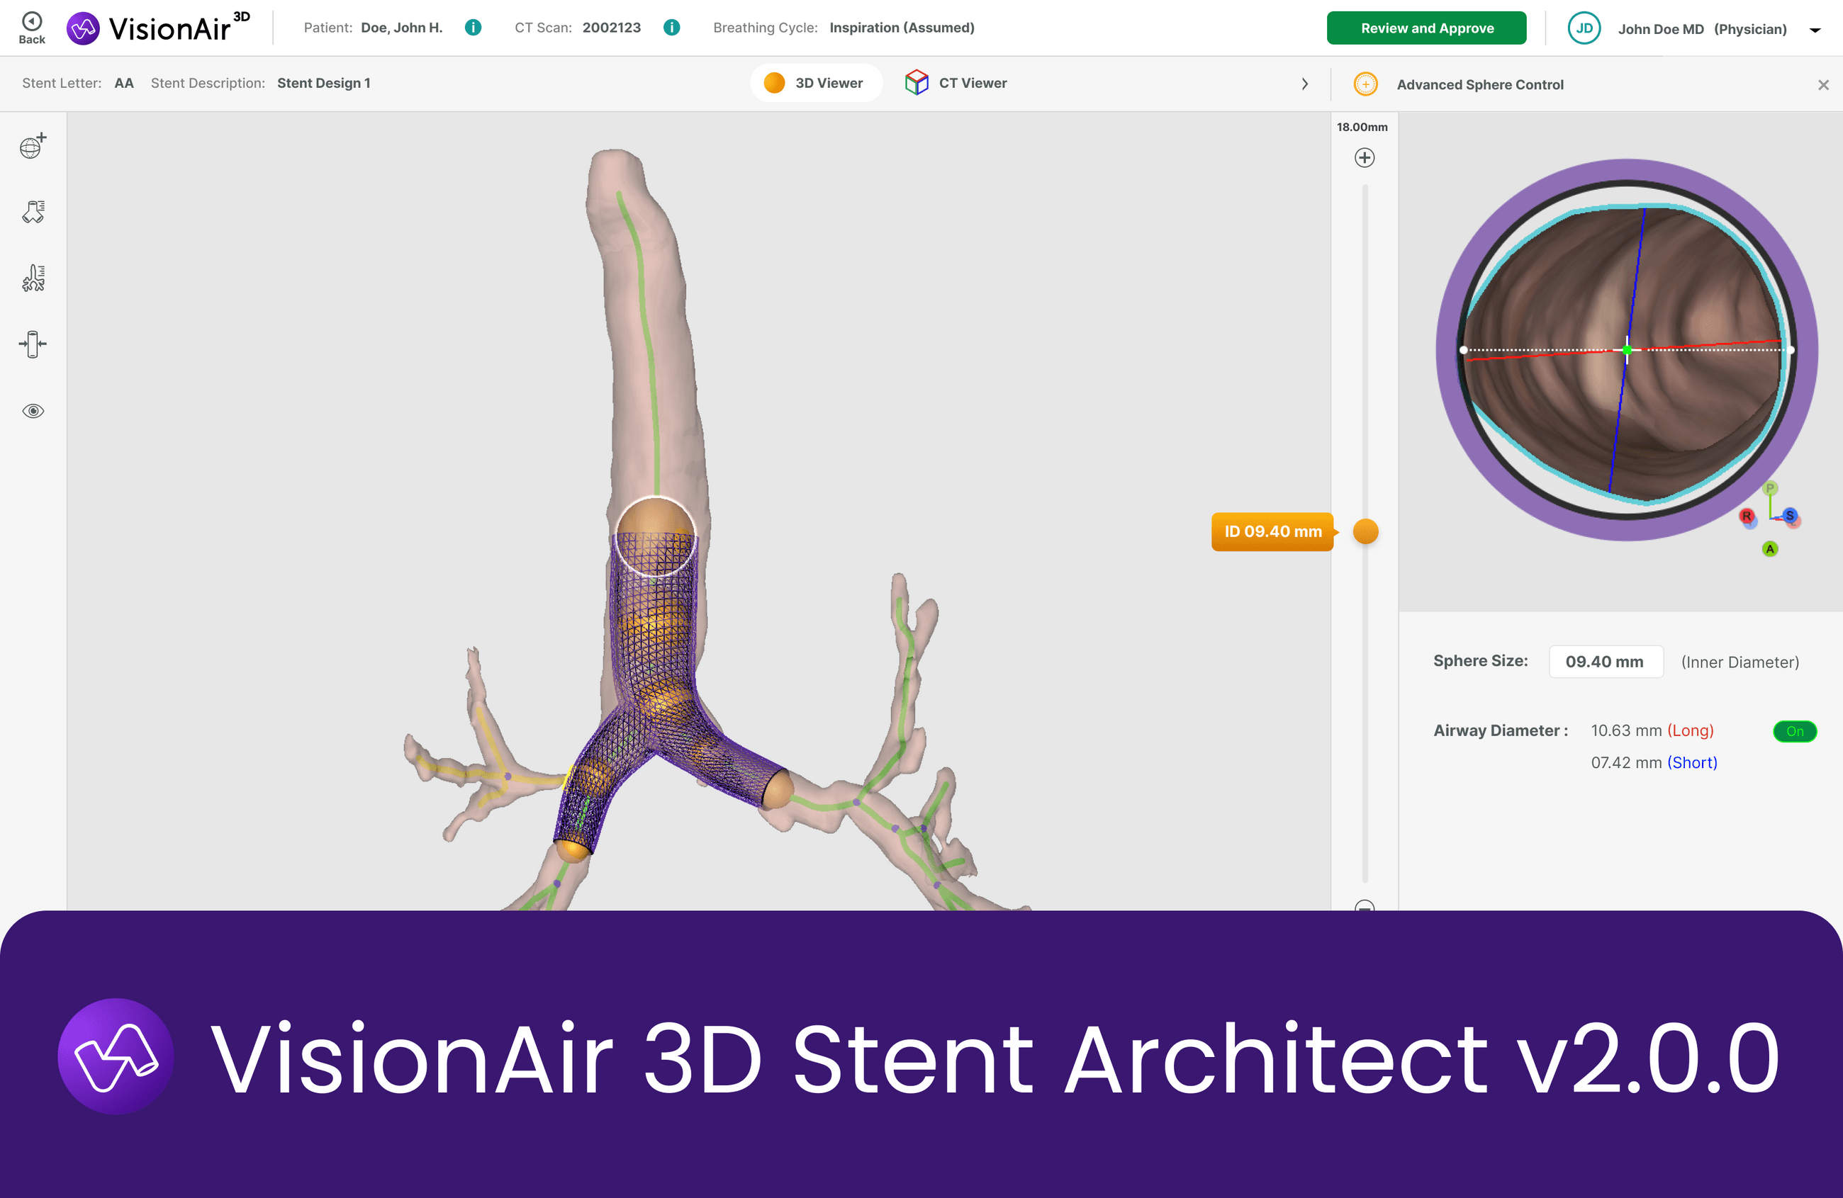Select the airway tree measurement tool
The height and width of the screenshot is (1198, 1843).
point(33,276)
